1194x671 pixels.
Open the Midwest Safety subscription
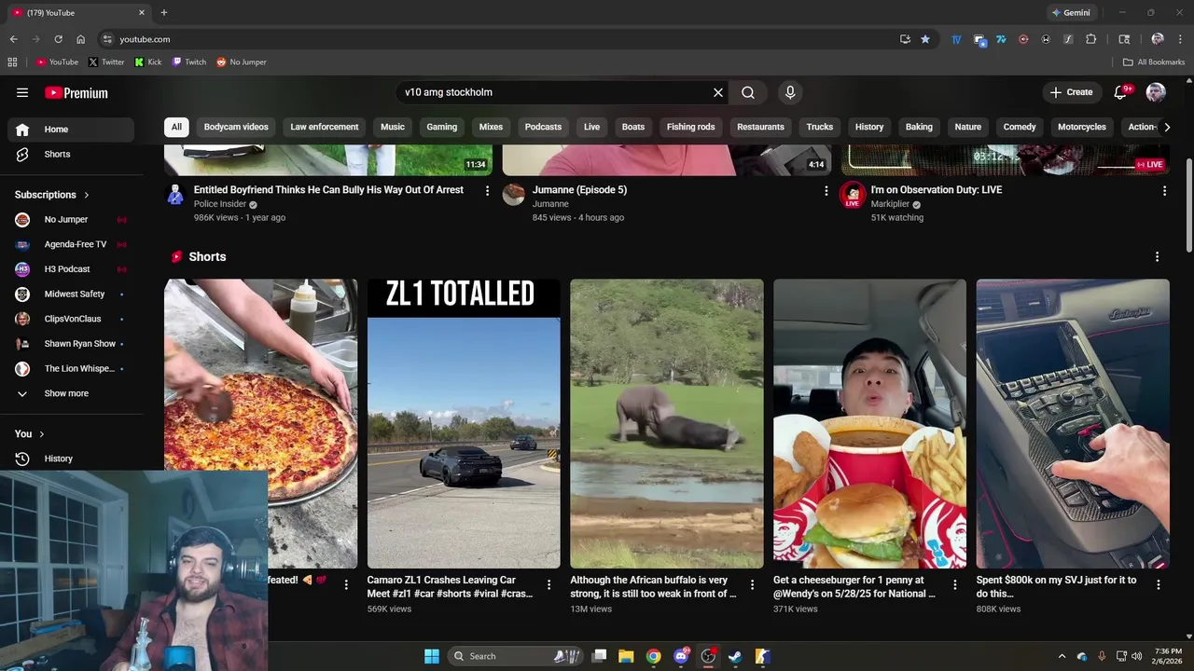click(71, 294)
